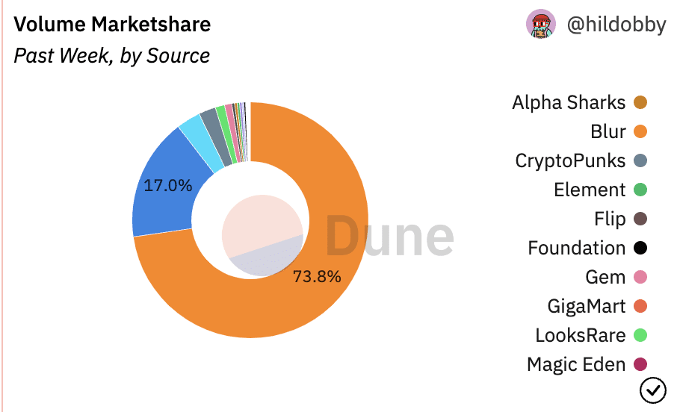Click the gray-blue CryptoPunks donut slice
Image resolution: width=677 pixels, height=412 pixels.
coord(214,136)
